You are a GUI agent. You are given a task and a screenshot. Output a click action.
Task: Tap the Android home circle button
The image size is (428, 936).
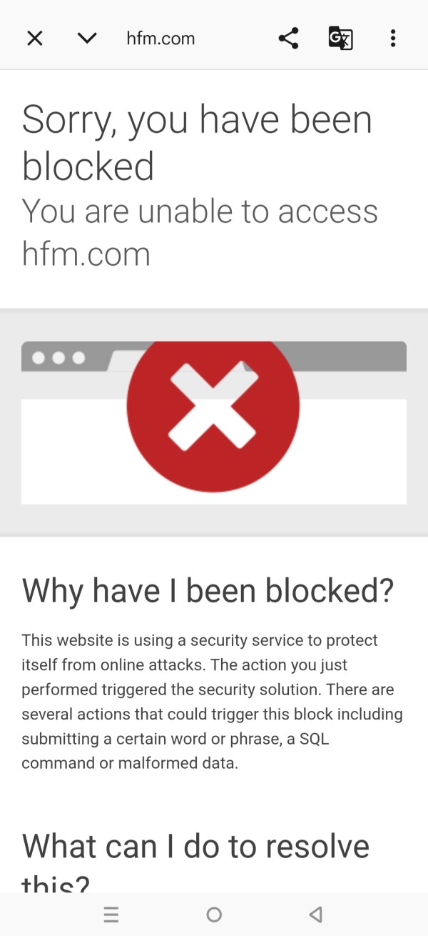pyautogui.click(x=214, y=915)
